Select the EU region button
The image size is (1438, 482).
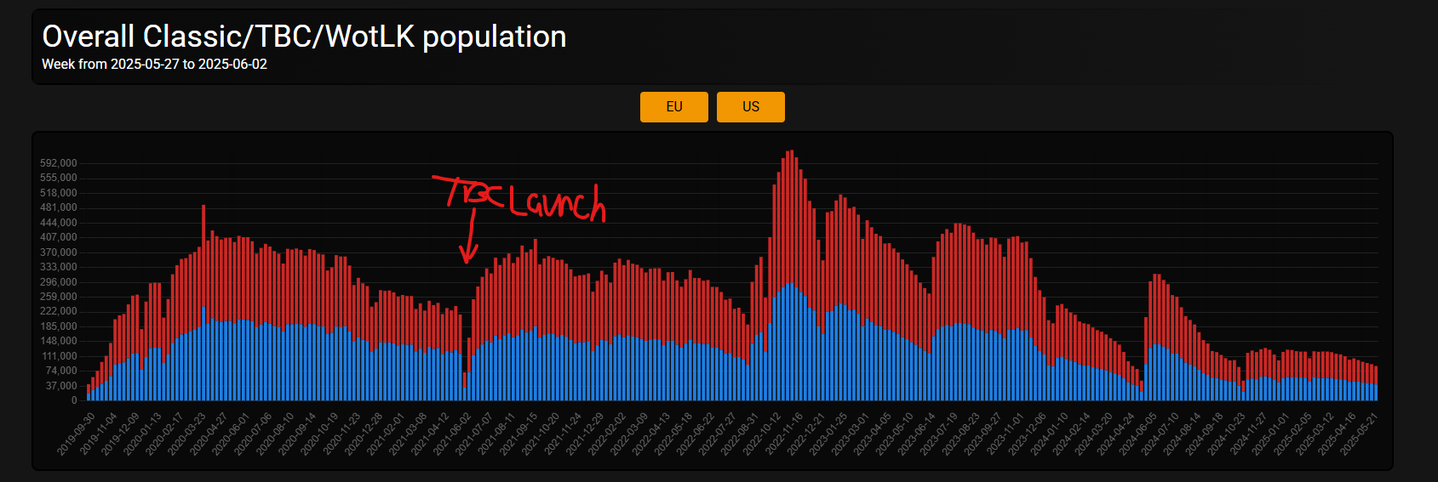pos(674,107)
